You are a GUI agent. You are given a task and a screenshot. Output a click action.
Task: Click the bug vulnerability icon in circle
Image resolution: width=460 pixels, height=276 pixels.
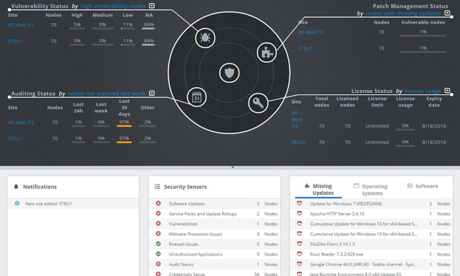(205, 38)
